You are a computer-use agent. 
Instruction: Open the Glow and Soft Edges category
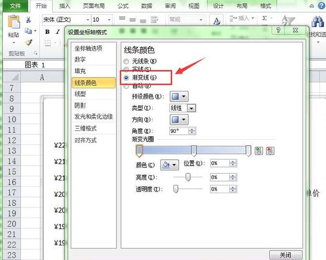pyautogui.click(x=93, y=117)
